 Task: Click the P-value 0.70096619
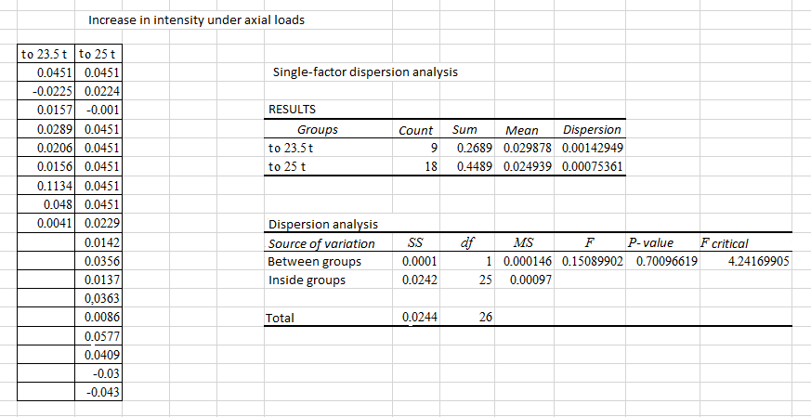pyautogui.click(x=667, y=261)
